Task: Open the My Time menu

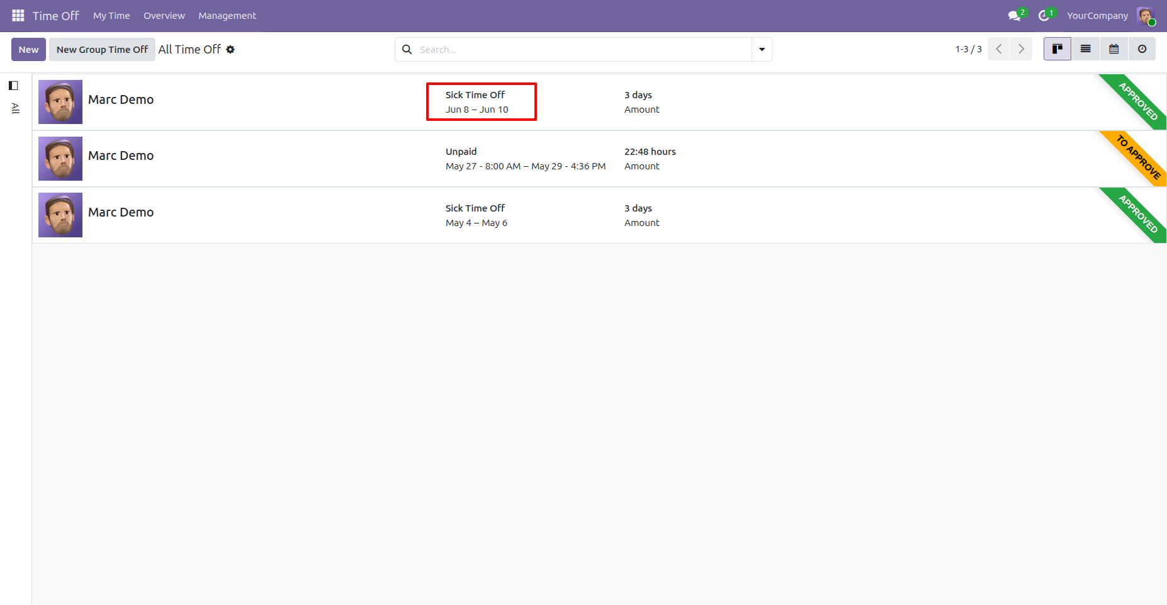Action: pos(111,16)
